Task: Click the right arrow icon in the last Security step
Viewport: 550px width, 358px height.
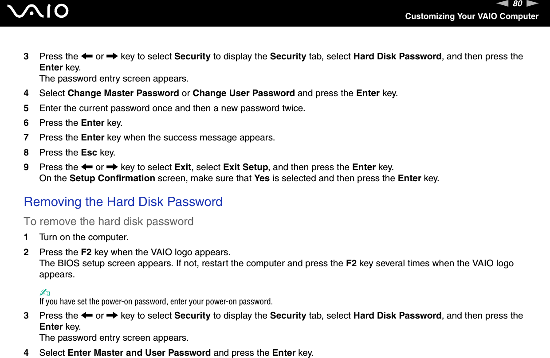Action: tap(112, 316)
